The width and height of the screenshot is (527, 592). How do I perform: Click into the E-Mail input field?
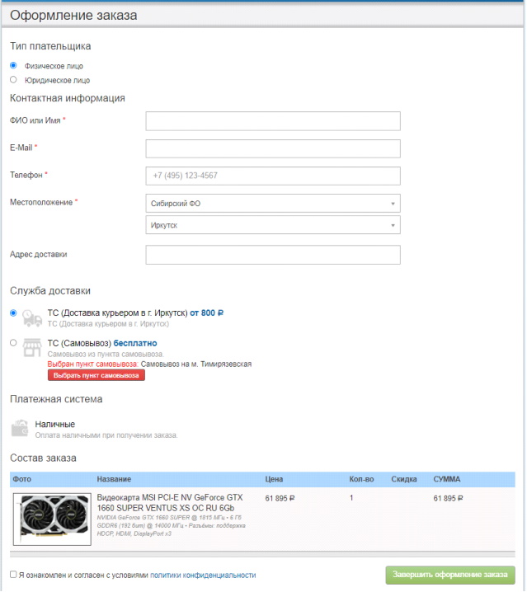(272, 148)
